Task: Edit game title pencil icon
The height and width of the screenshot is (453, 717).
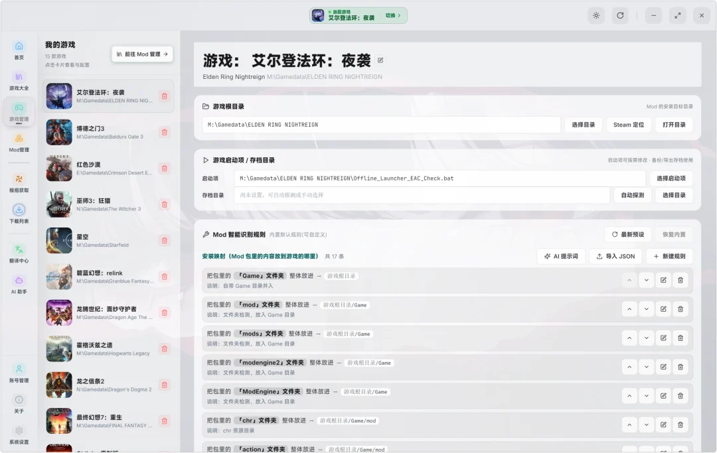Action: pyautogui.click(x=380, y=60)
